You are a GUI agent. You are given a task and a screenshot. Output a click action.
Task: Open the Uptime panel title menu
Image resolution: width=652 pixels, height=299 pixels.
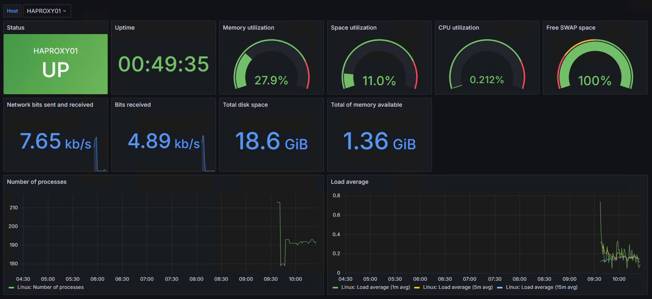tap(125, 28)
